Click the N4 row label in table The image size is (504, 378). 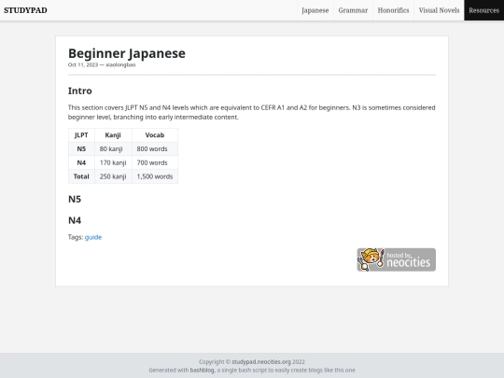pyautogui.click(x=81, y=162)
